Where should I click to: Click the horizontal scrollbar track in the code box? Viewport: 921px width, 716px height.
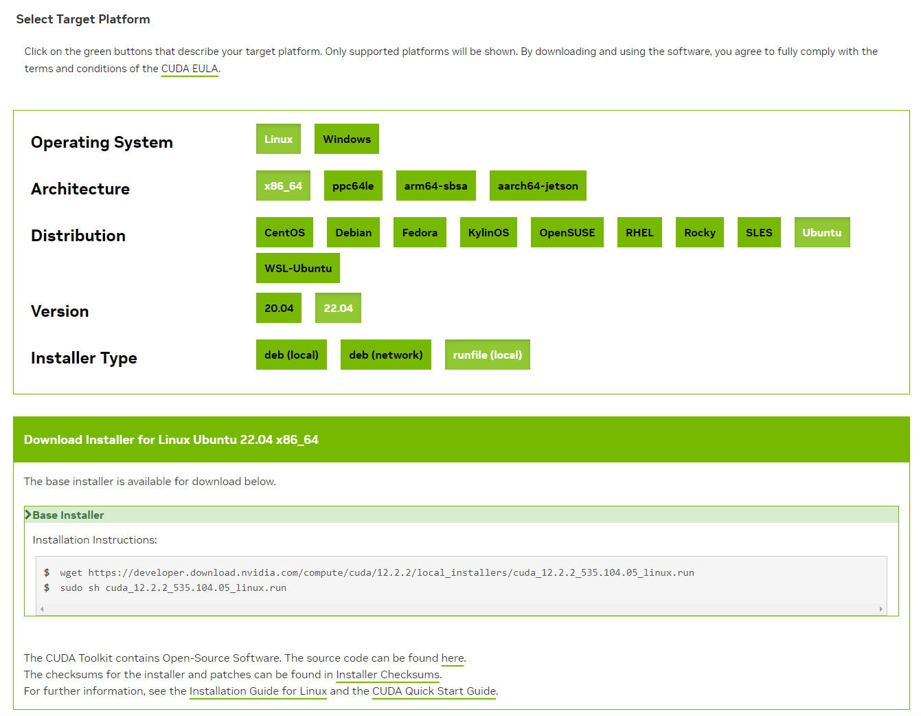(x=462, y=609)
